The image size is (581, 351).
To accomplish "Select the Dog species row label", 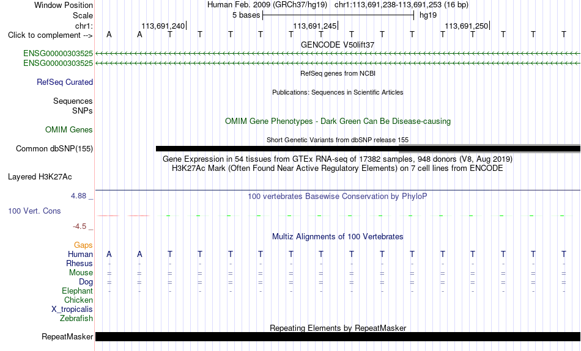I will 86,282.
